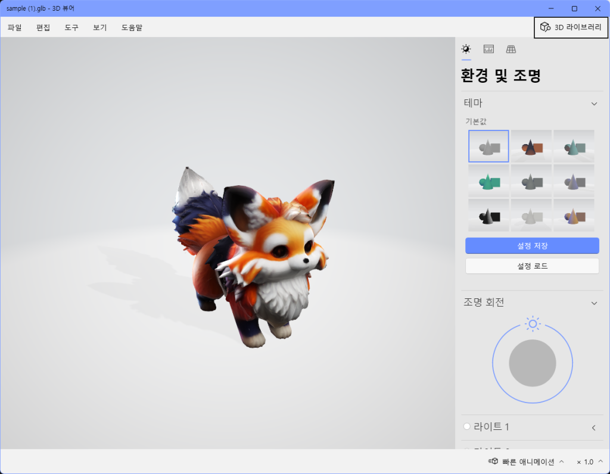Collapse the 조명 회전 section chevron
The width and height of the screenshot is (610, 474).
(594, 303)
